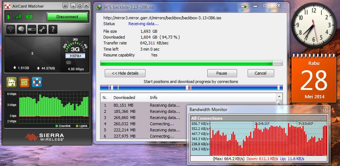Click the AirCard Watcher logo icon

click(x=7, y=6)
